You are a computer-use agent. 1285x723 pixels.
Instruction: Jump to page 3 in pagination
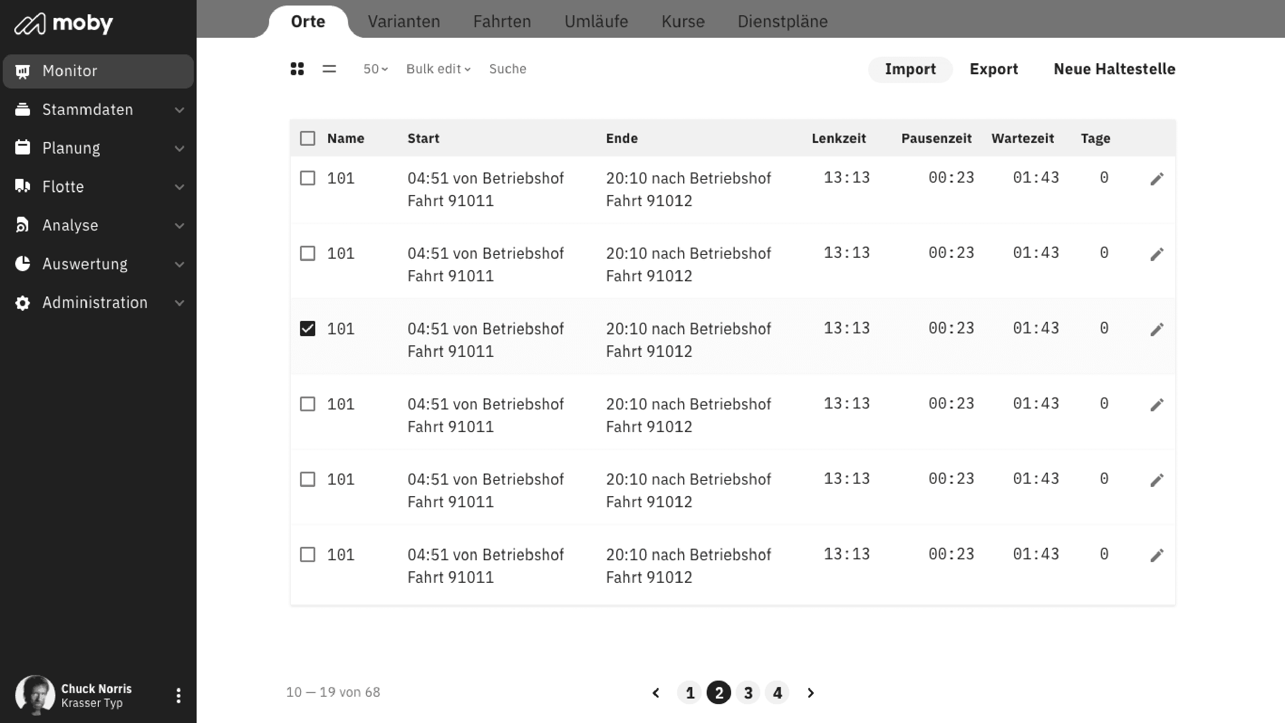coord(748,693)
